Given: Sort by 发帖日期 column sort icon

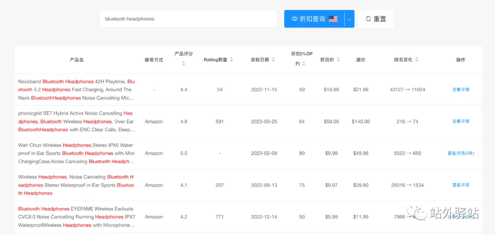Looking at the screenshot, I should [x=273, y=60].
